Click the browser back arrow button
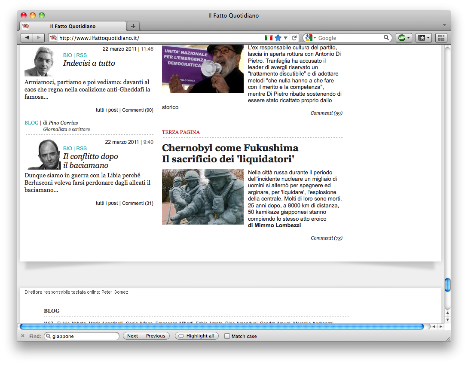468x365 pixels. pos(27,38)
